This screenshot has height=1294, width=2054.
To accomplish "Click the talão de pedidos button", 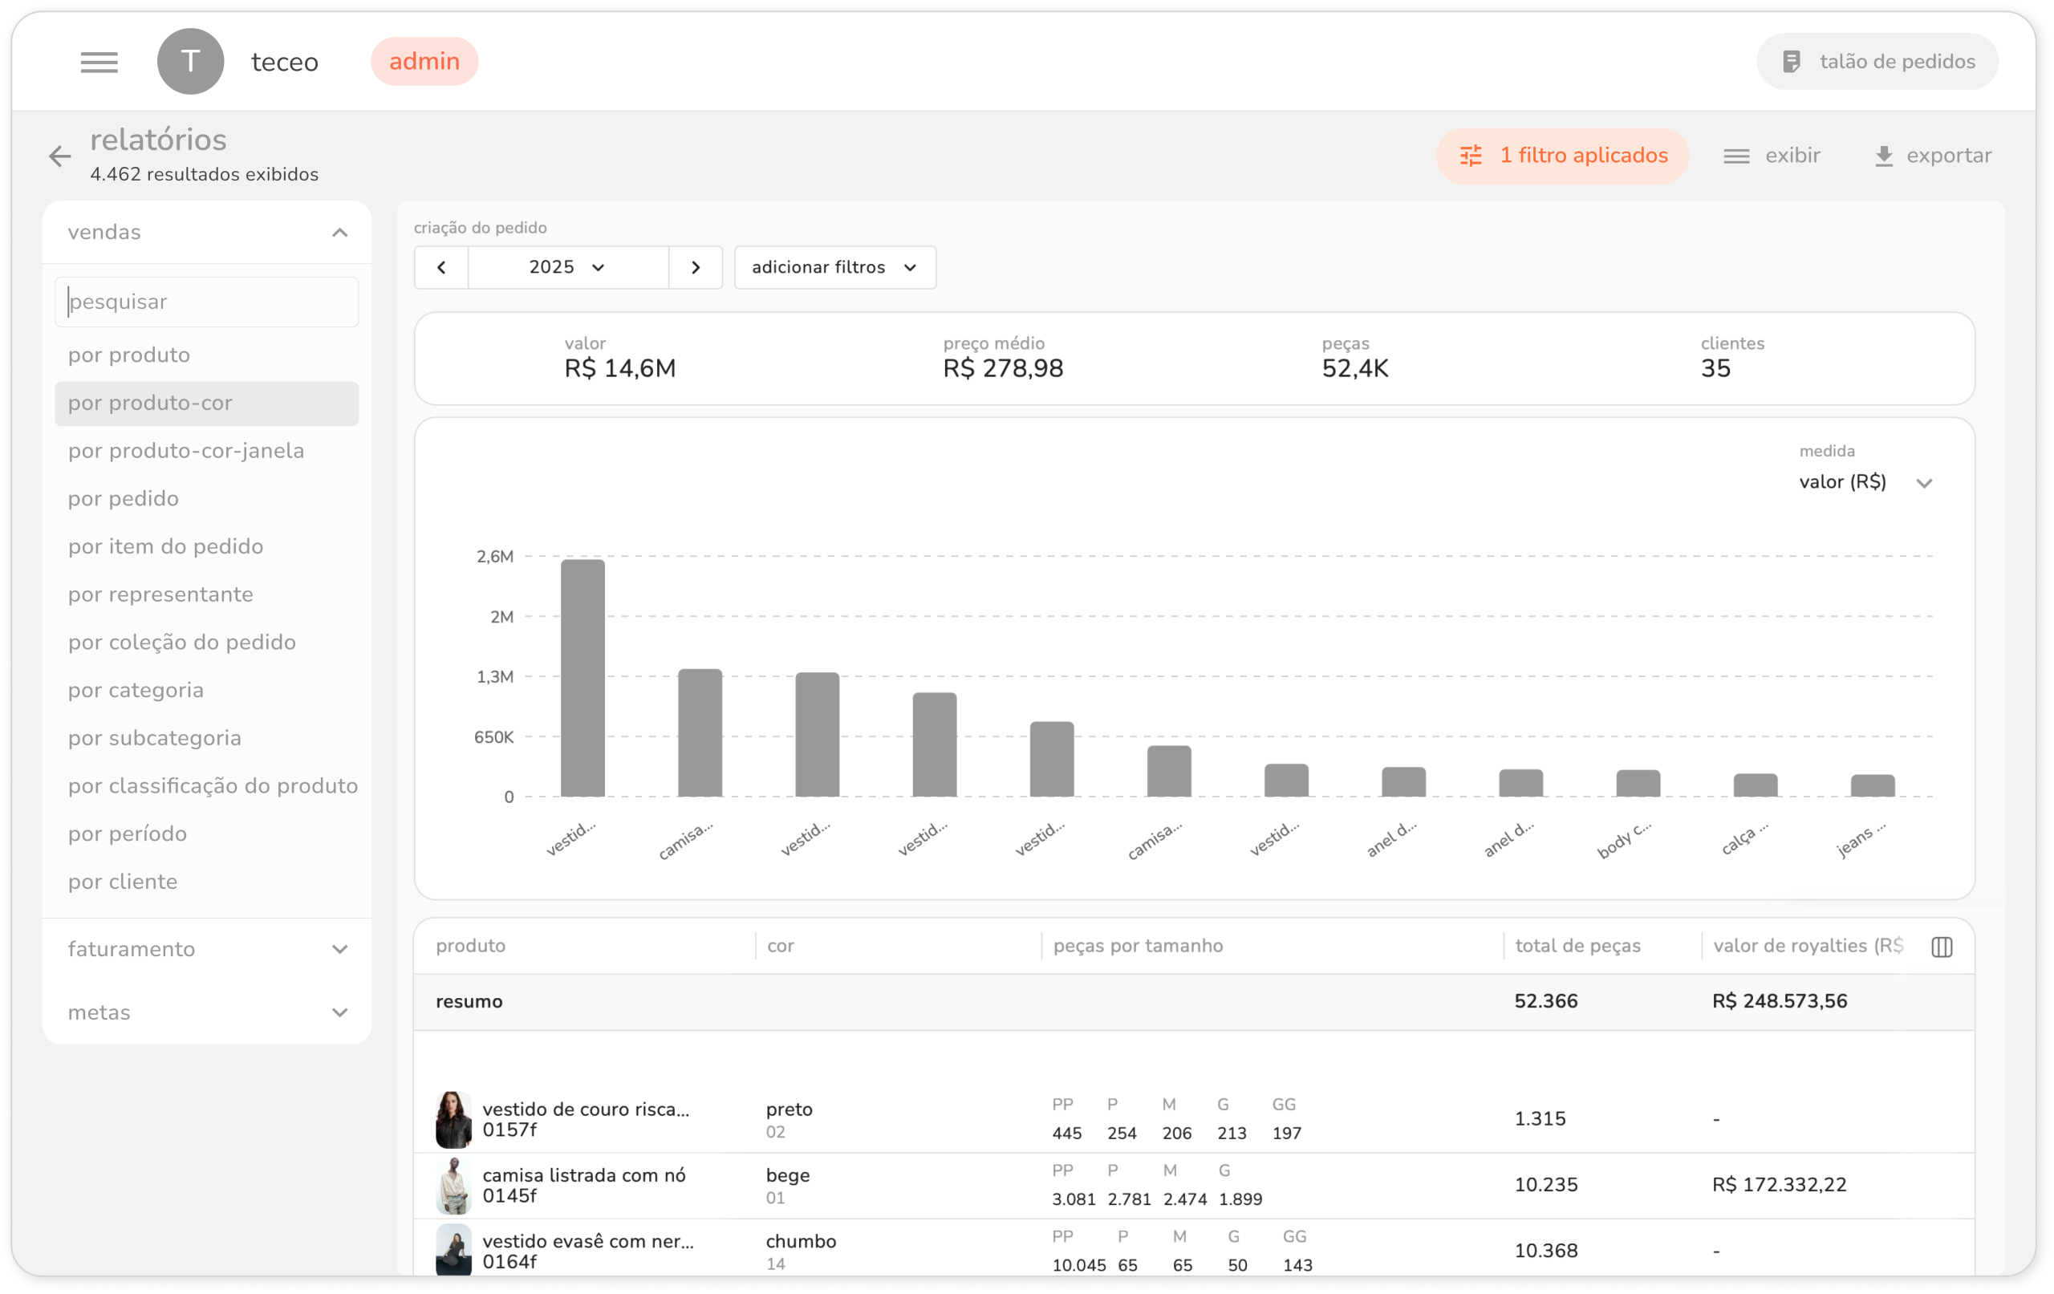I will [1877, 62].
